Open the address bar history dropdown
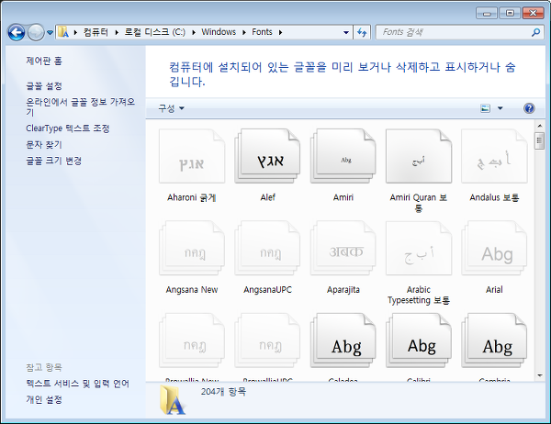 tap(346, 32)
